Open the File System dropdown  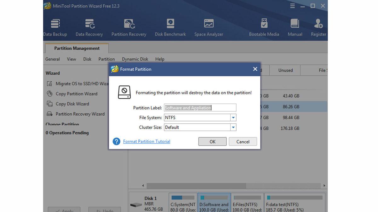click(x=233, y=117)
